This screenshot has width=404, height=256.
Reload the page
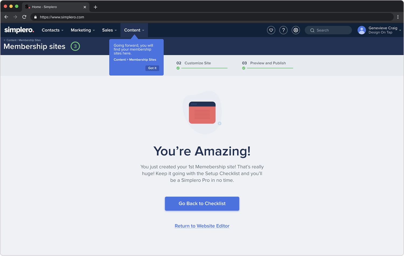[x=24, y=17]
